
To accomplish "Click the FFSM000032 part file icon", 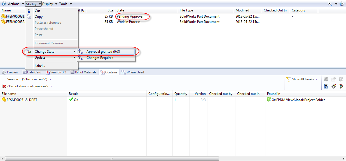I will 3,22.
